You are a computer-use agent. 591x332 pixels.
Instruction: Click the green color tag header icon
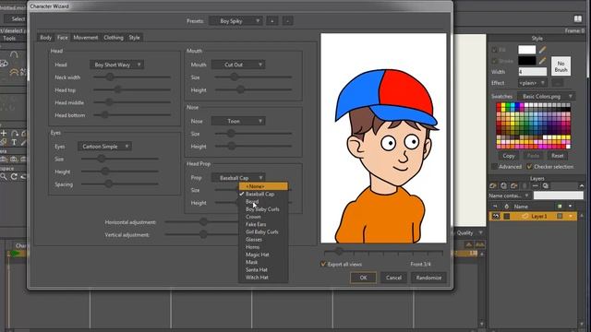[x=560, y=207]
